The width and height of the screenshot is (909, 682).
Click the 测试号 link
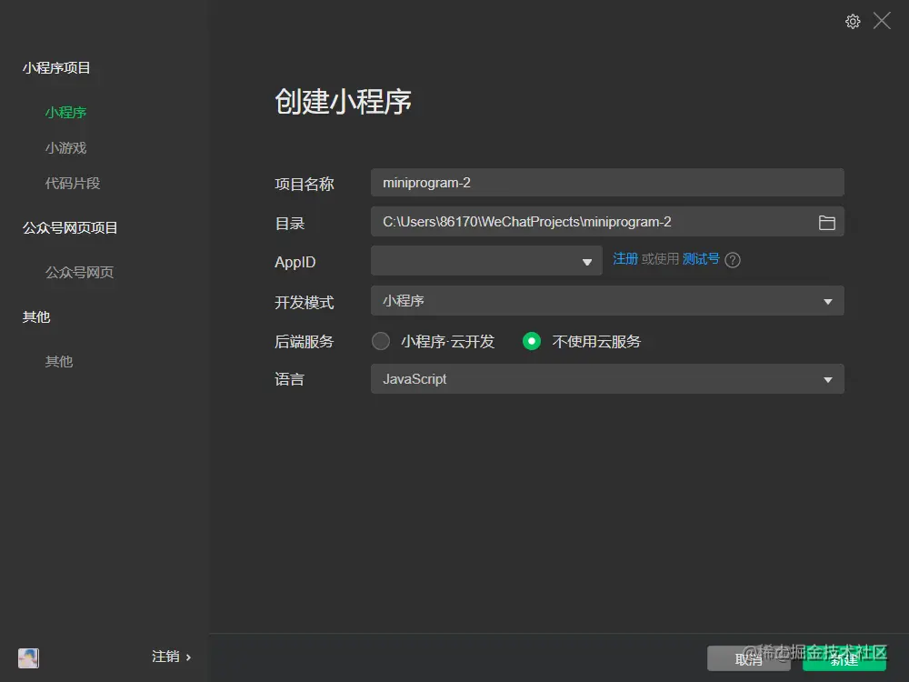[x=700, y=258]
